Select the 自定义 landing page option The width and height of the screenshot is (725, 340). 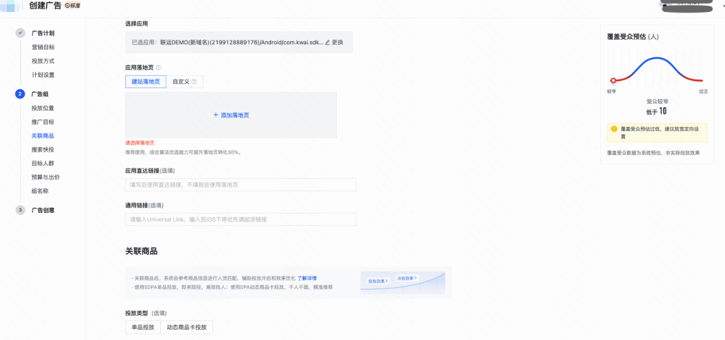coord(181,82)
